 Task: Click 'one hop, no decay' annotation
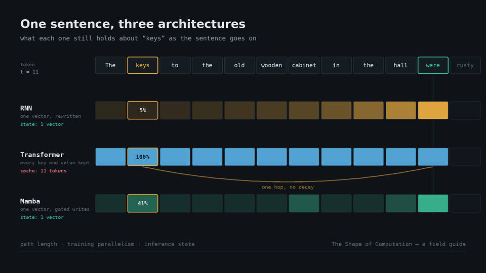tap(288, 187)
